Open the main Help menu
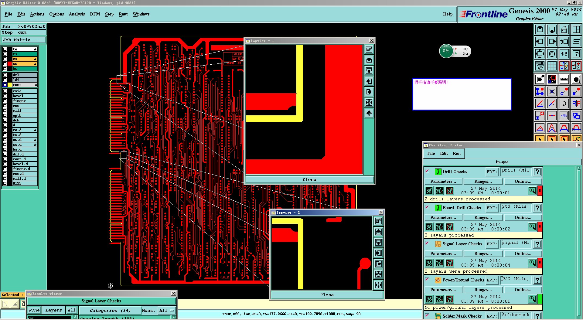This screenshot has width=583, height=320. pyautogui.click(x=448, y=14)
